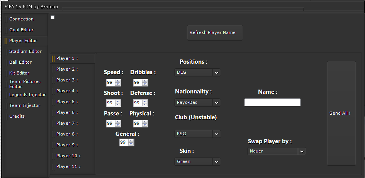
Task: Click the Passe number field
Action: [x=111, y=124]
